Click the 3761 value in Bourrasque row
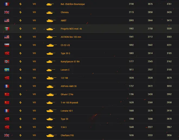179x140 pixels. pos(169,4)
